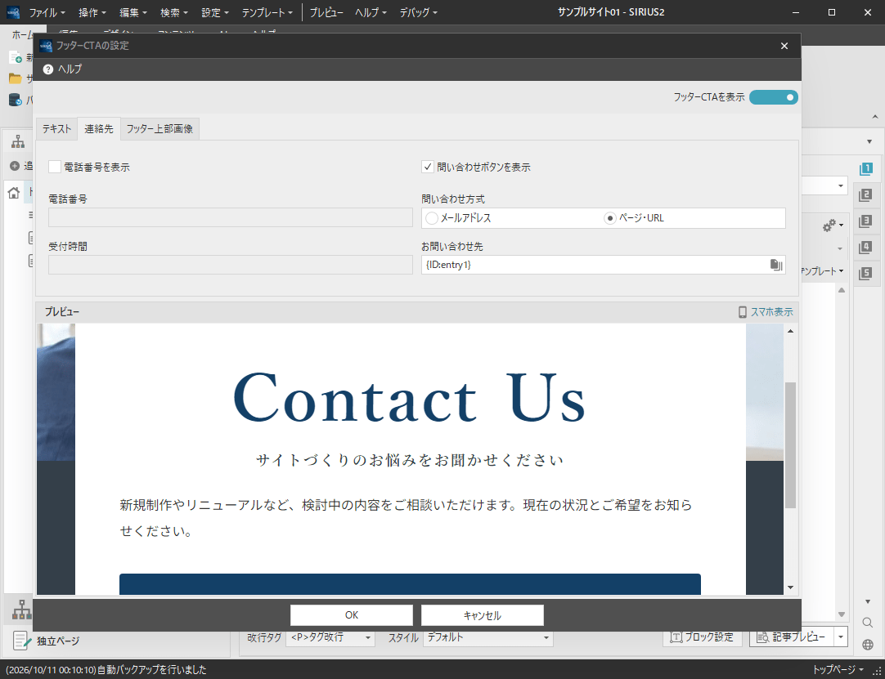The height and width of the screenshot is (679, 885).
Task: Open 改行タグ dropdown
Action: pyautogui.click(x=330, y=638)
